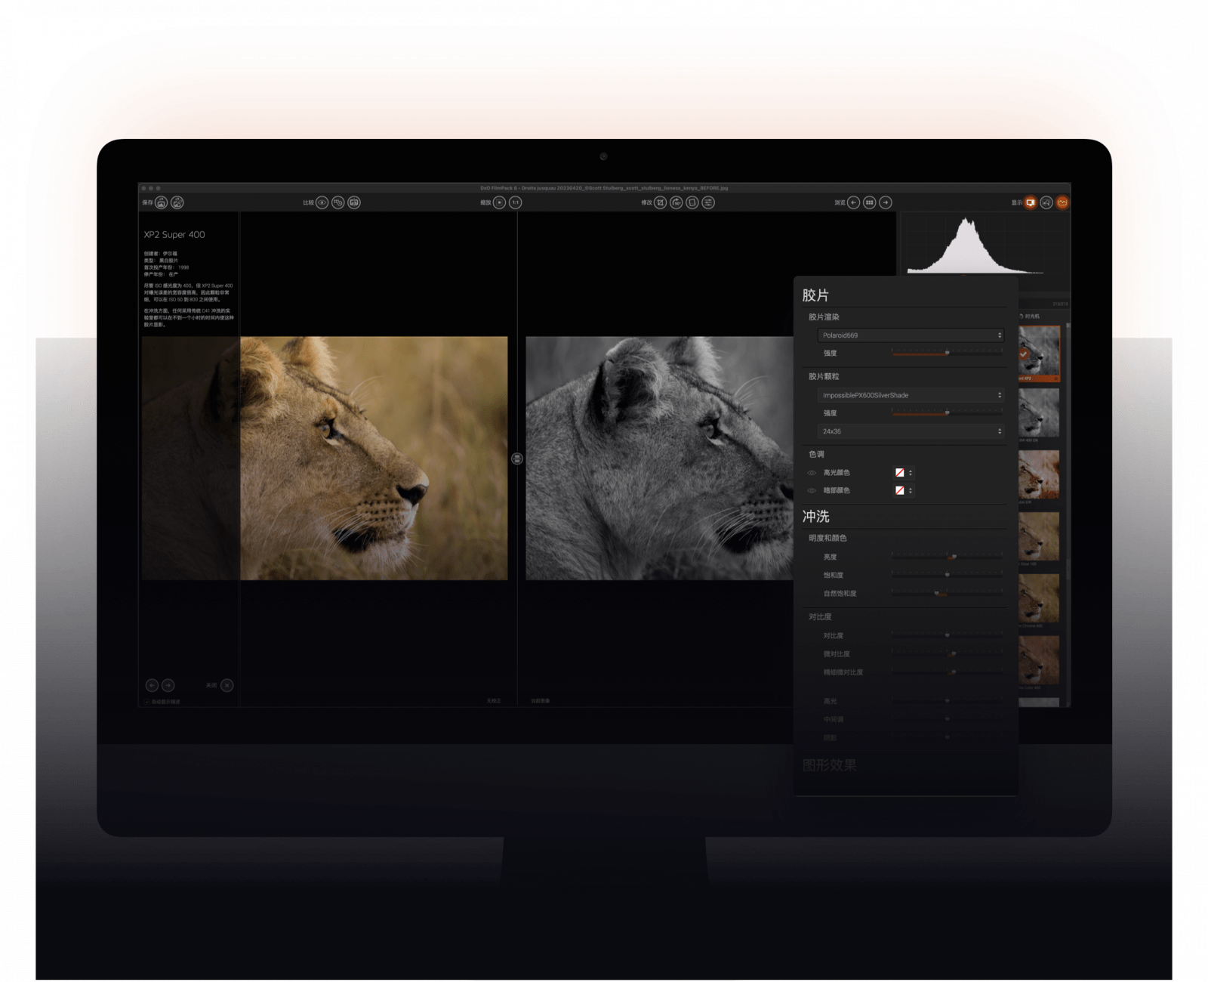Select the compare preview eye icon
The width and height of the screenshot is (1208, 982).
322,202
